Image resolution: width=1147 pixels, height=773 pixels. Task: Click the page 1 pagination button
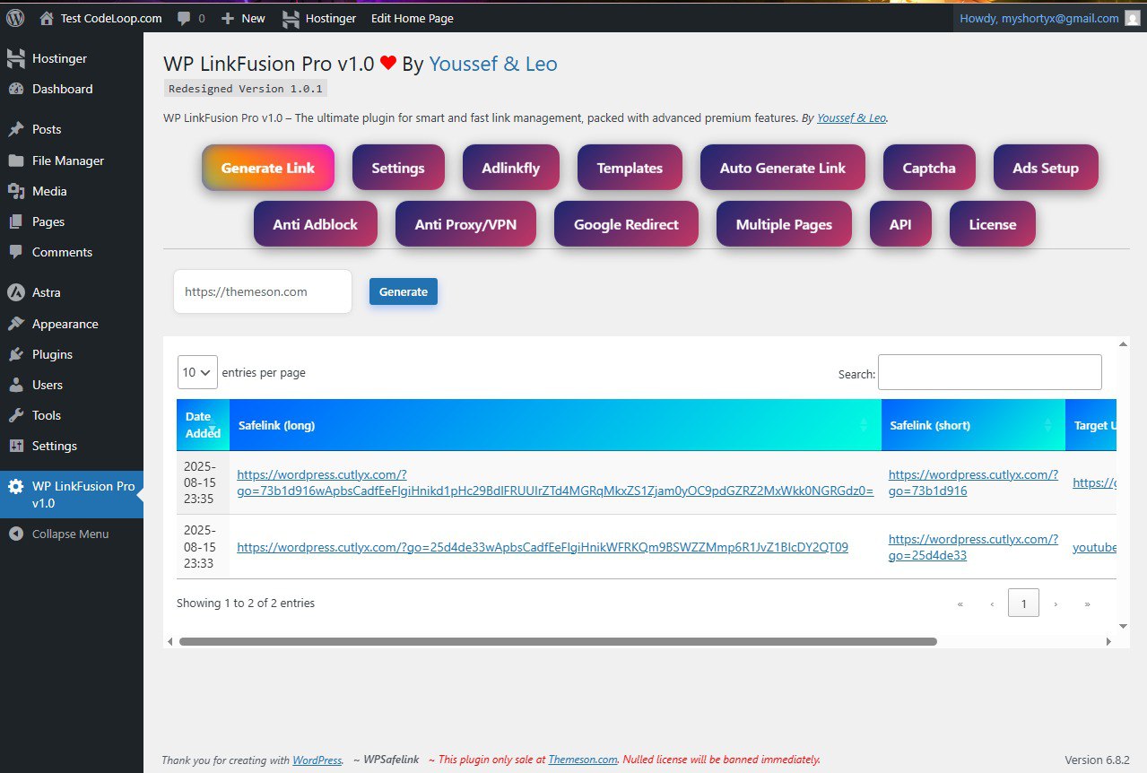point(1023,604)
